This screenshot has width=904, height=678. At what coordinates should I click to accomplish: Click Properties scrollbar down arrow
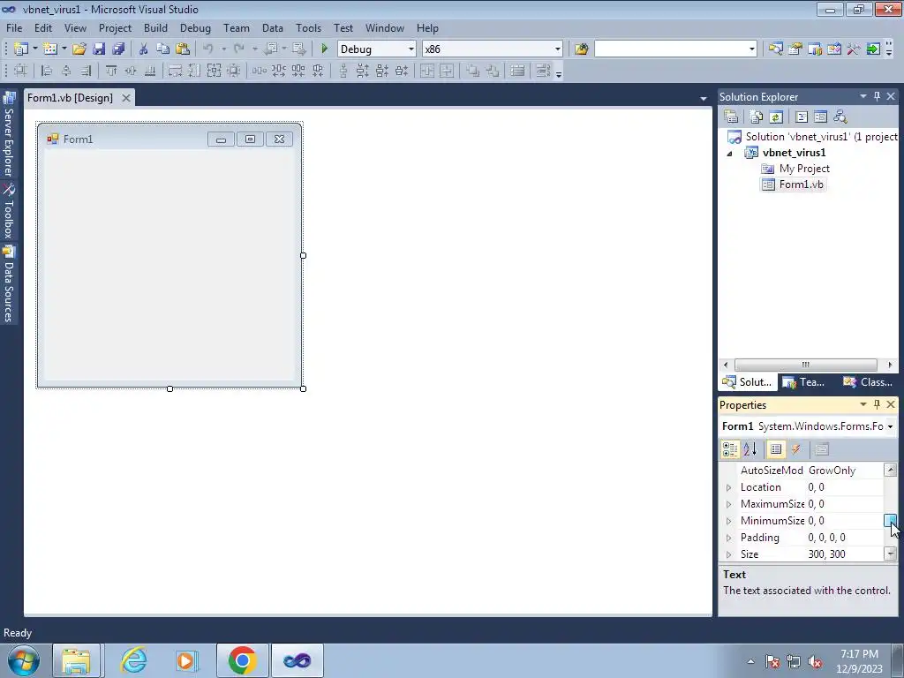[x=891, y=554]
